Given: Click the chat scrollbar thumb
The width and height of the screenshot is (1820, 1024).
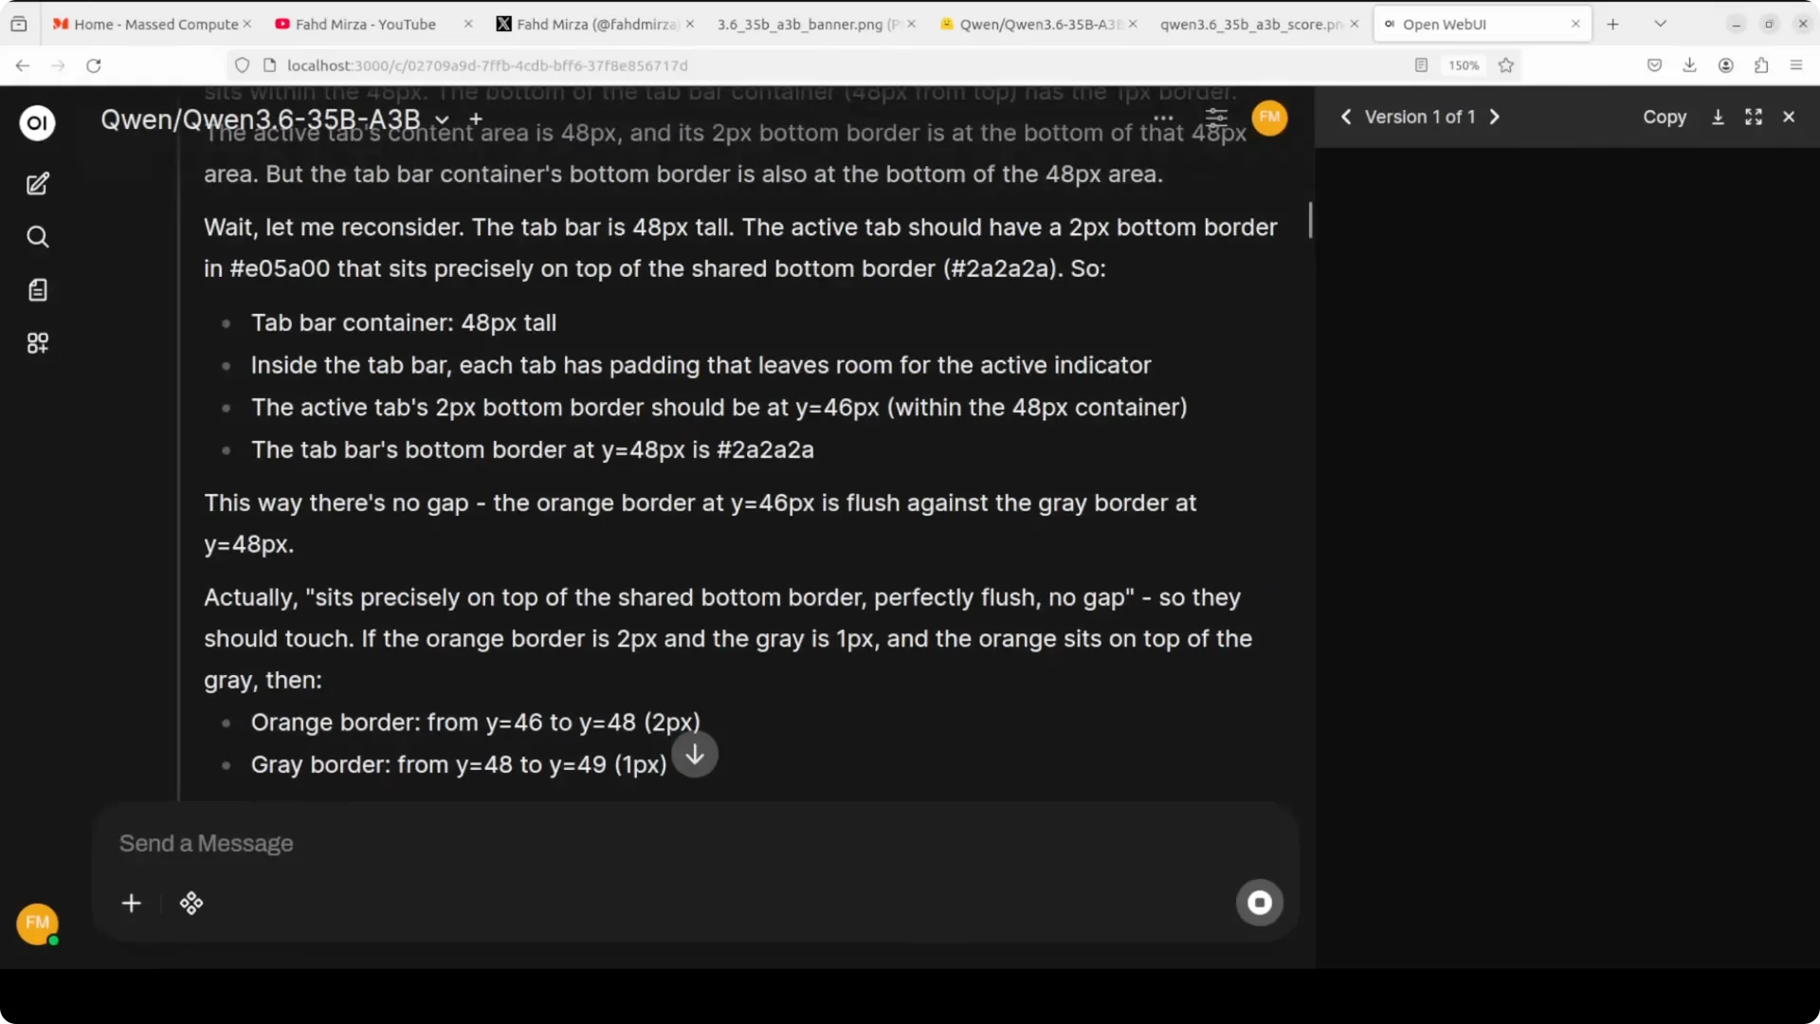Looking at the screenshot, I should pyautogui.click(x=1310, y=220).
